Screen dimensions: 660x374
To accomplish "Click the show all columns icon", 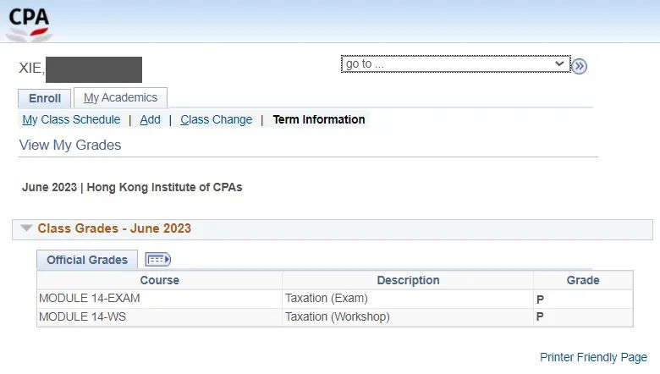I will 158,260.
